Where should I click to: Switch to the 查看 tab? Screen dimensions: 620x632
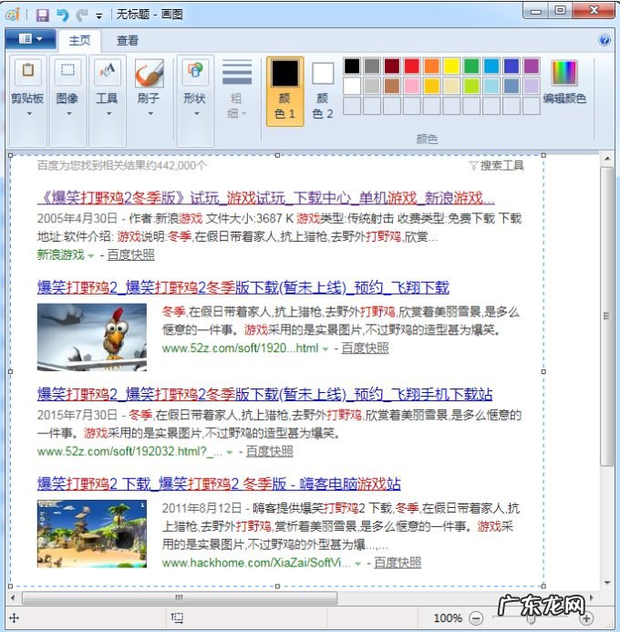128,40
